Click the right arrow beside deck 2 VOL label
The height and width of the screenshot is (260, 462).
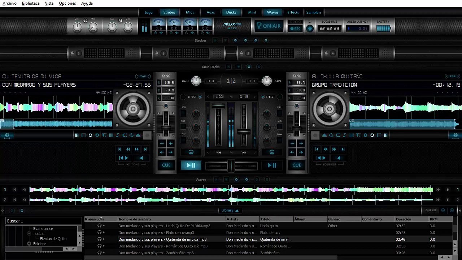point(254,152)
